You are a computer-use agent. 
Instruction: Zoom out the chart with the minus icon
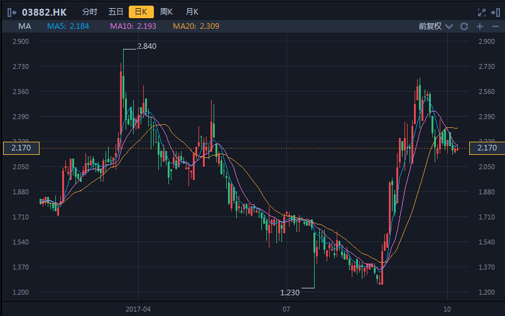pyautogui.click(x=494, y=26)
